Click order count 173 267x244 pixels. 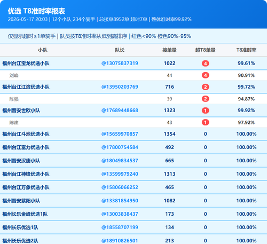point(169,214)
